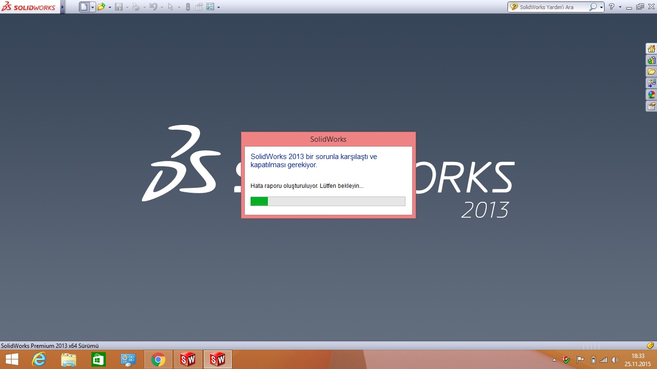Open the View Palette tab
Image resolution: width=657 pixels, height=369 pixels.
tap(651, 83)
